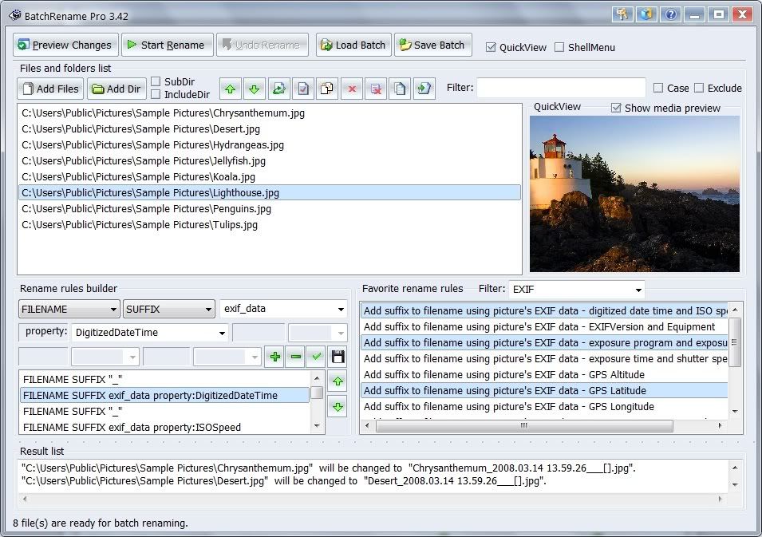Move file up with toolbar green arrow

230,89
